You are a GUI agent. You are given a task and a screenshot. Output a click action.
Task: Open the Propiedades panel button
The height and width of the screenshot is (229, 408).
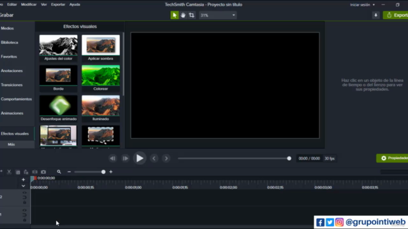[x=393, y=158]
